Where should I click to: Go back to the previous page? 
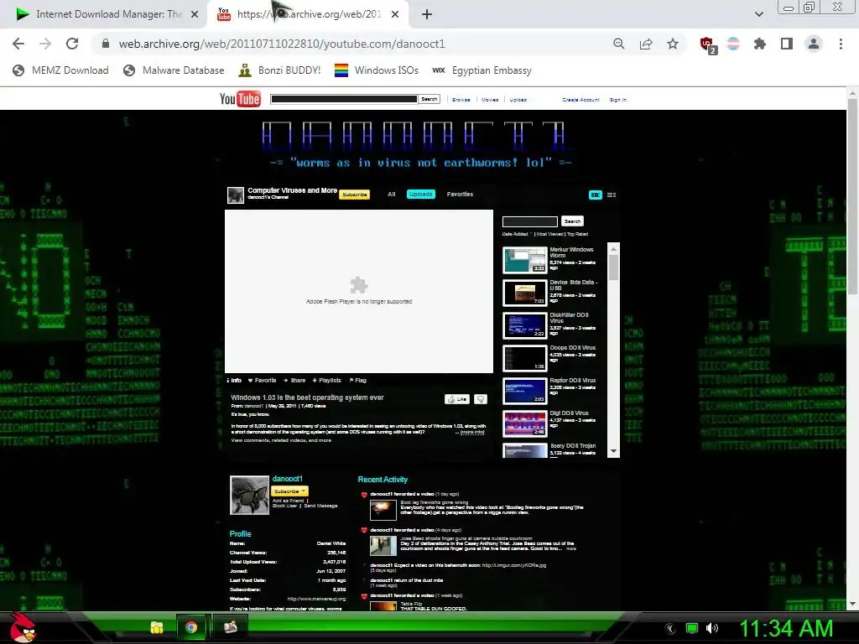pyautogui.click(x=18, y=44)
